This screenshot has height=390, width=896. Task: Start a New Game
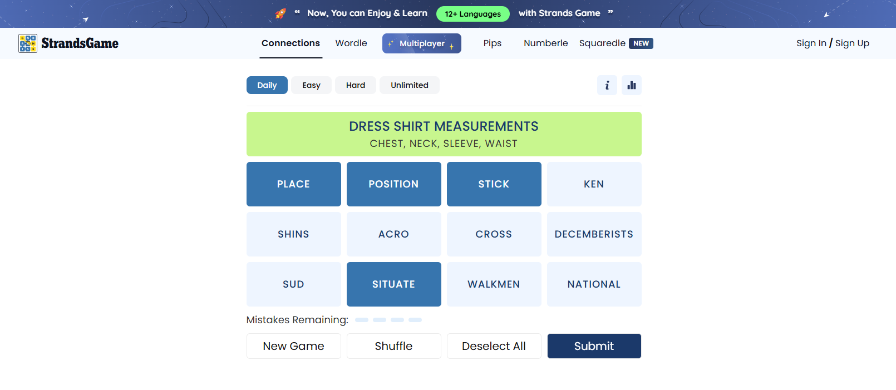tap(294, 346)
